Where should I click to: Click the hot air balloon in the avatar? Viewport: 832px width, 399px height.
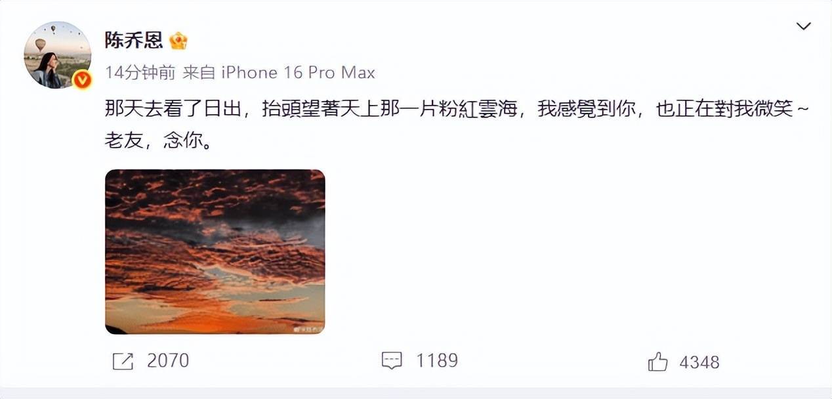(x=41, y=45)
